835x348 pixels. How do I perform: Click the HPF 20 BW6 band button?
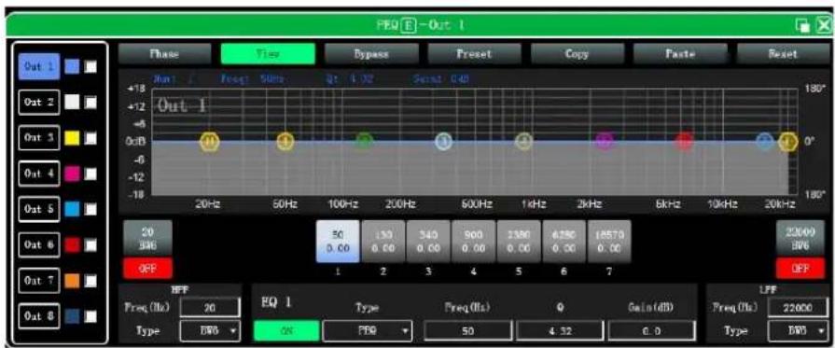pos(148,239)
